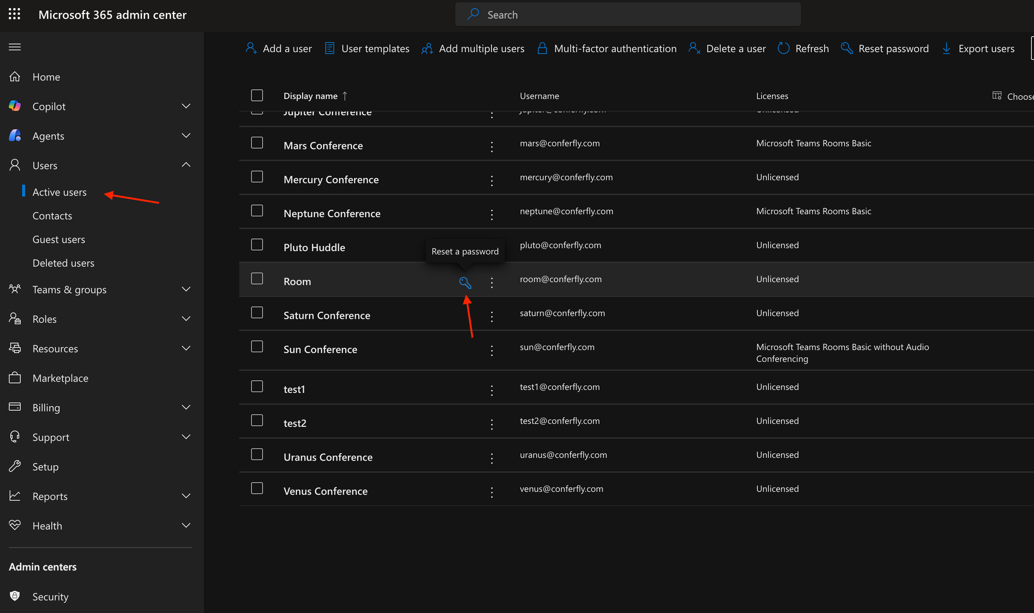Open the Venus Conference user
Screen dimensions: 1034x613
tap(325, 491)
